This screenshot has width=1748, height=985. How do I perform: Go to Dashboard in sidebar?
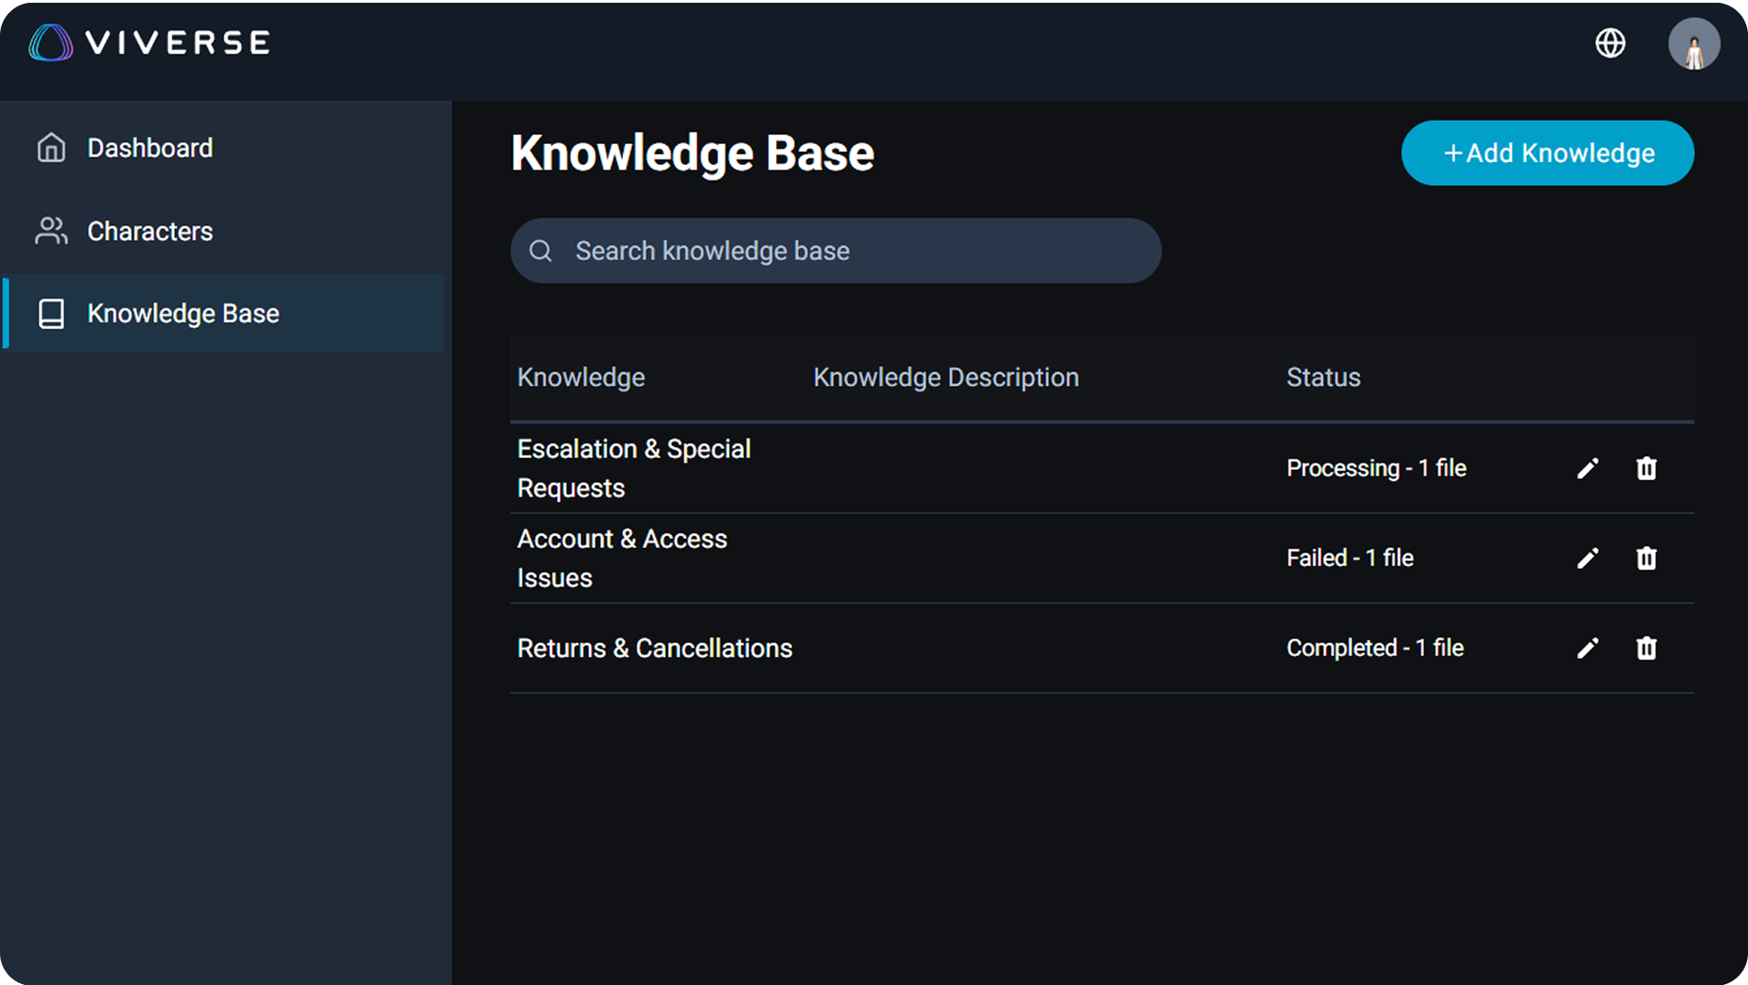[x=149, y=148]
